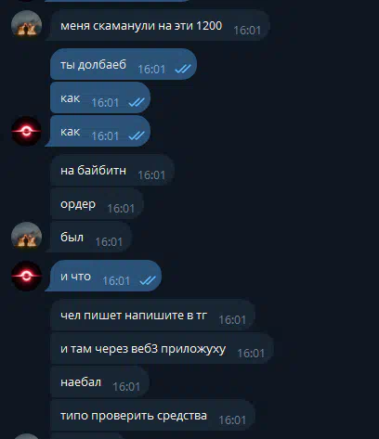Screen dimensions: 379x439
Task: Click read checkmarks on second «как» message
Action: 137,136
